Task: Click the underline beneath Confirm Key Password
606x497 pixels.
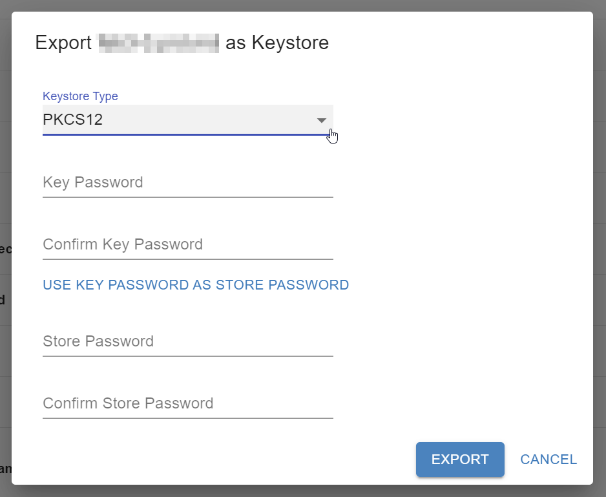Action: pyautogui.click(x=187, y=259)
